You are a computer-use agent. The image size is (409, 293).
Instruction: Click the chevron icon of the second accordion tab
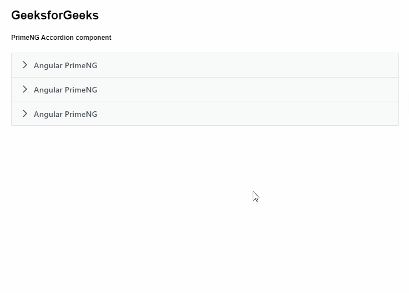coord(25,89)
